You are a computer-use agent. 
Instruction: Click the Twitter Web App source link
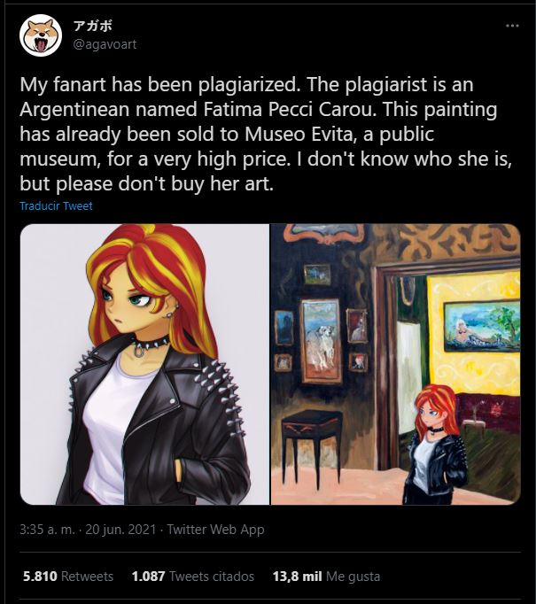[215, 530]
